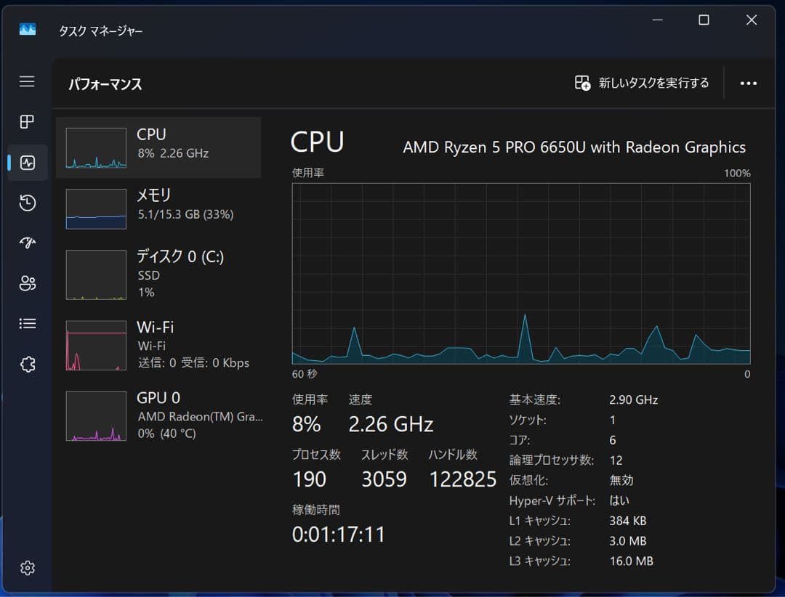Select the Performance page icon
Image resolution: width=785 pixels, height=597 pixels.
click(28, 162)
